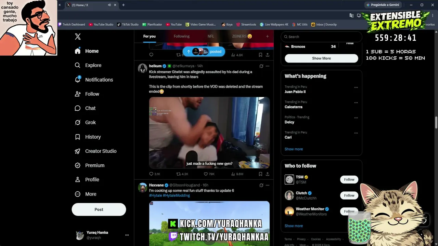This screenshot has width=438, height=246.
Task: Open account options next to Yuraq Hanka
Action: (x=127, y=235)
